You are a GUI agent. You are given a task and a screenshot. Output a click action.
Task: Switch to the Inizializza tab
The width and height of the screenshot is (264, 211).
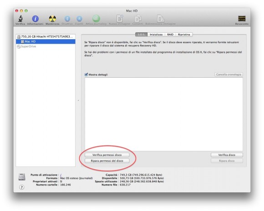156,35
